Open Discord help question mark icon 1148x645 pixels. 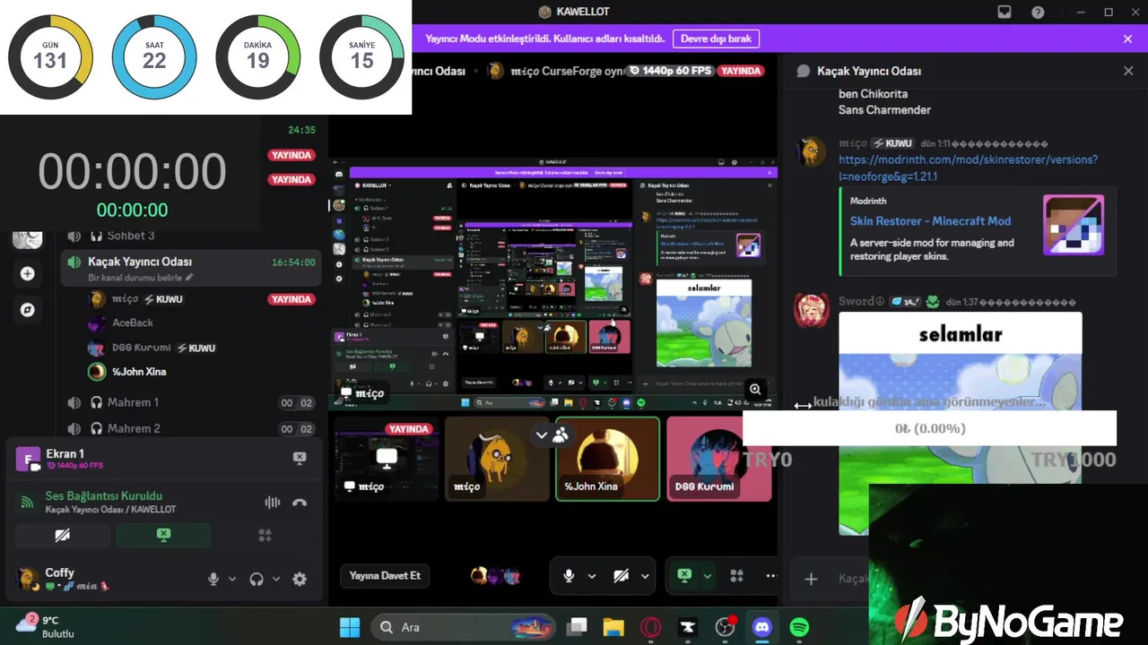1038,12
